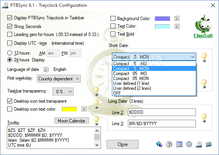Click Tooltip scrollbar up arrow
The width and height of the screenshot is (219, 155).
pyautogui.click(x=97, y=131)
